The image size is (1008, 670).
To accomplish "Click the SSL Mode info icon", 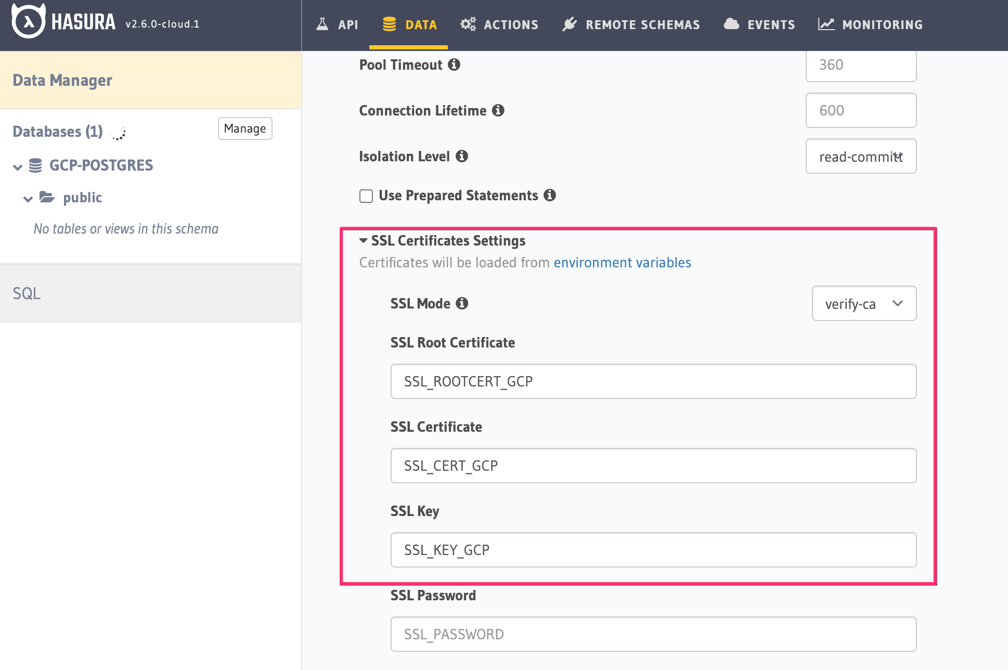I will (461, 304).
